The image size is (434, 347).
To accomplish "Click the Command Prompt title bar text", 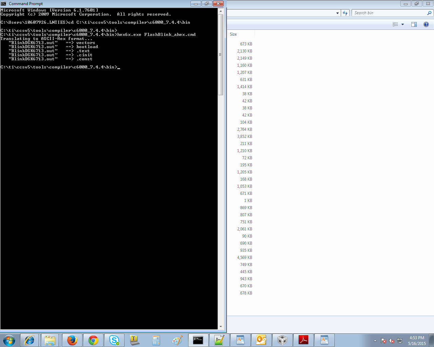I will coord(26,4).
